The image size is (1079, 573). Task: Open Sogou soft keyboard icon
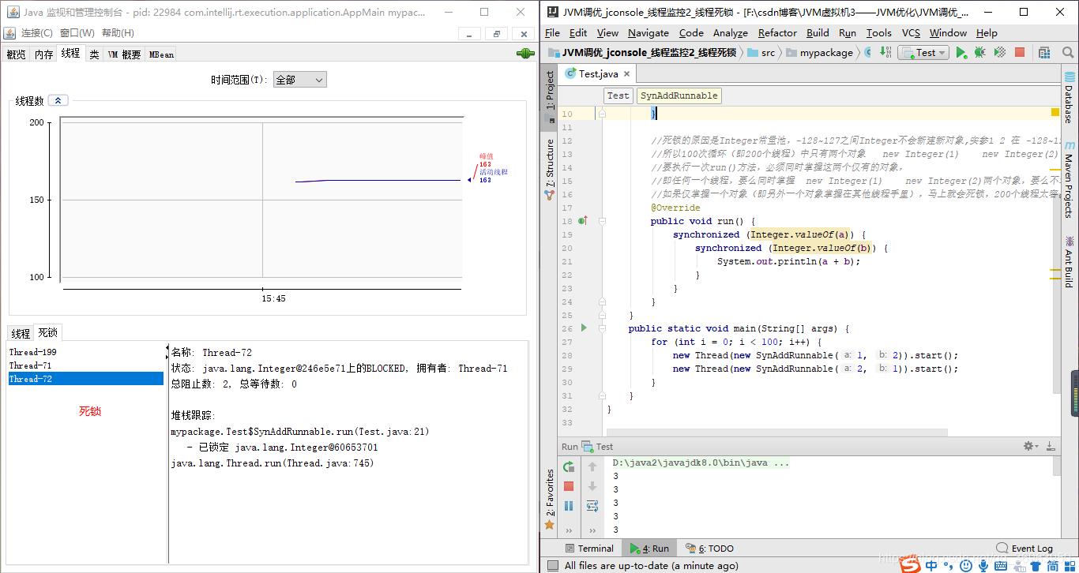pyautogui.click(x=1001, y=566)
